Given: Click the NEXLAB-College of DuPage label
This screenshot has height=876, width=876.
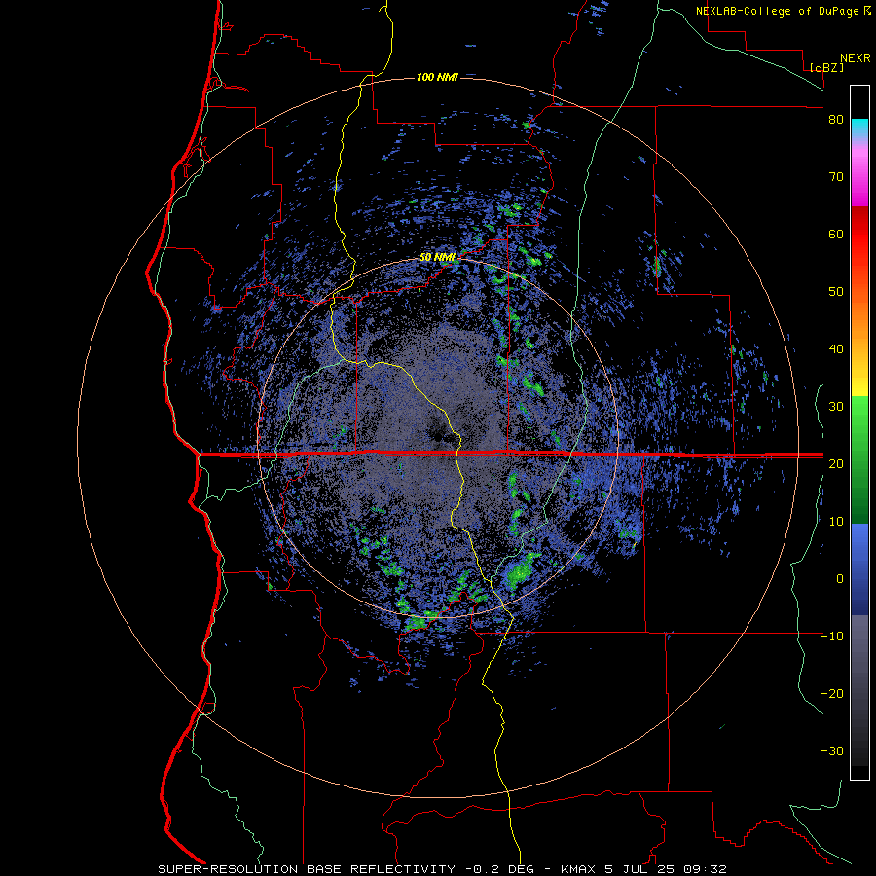Looking at the screenshot, I should point(778,11).
